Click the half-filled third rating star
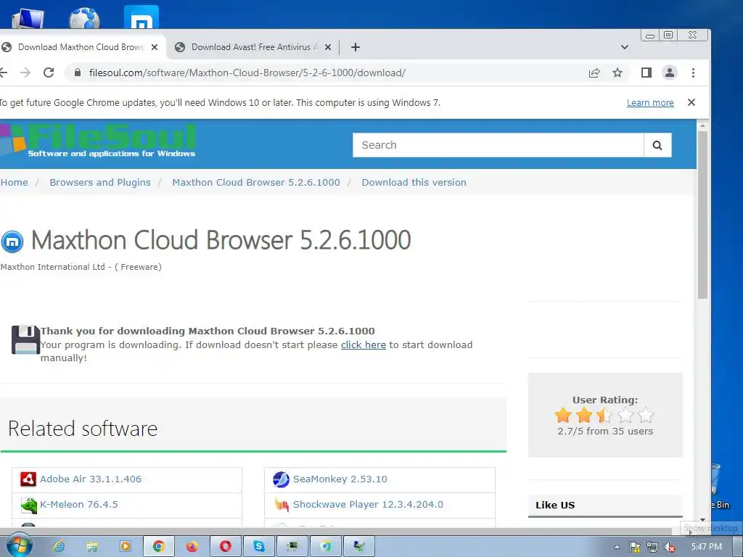The image size is (743, 557). pyautogui.click(x=604, y=416)
